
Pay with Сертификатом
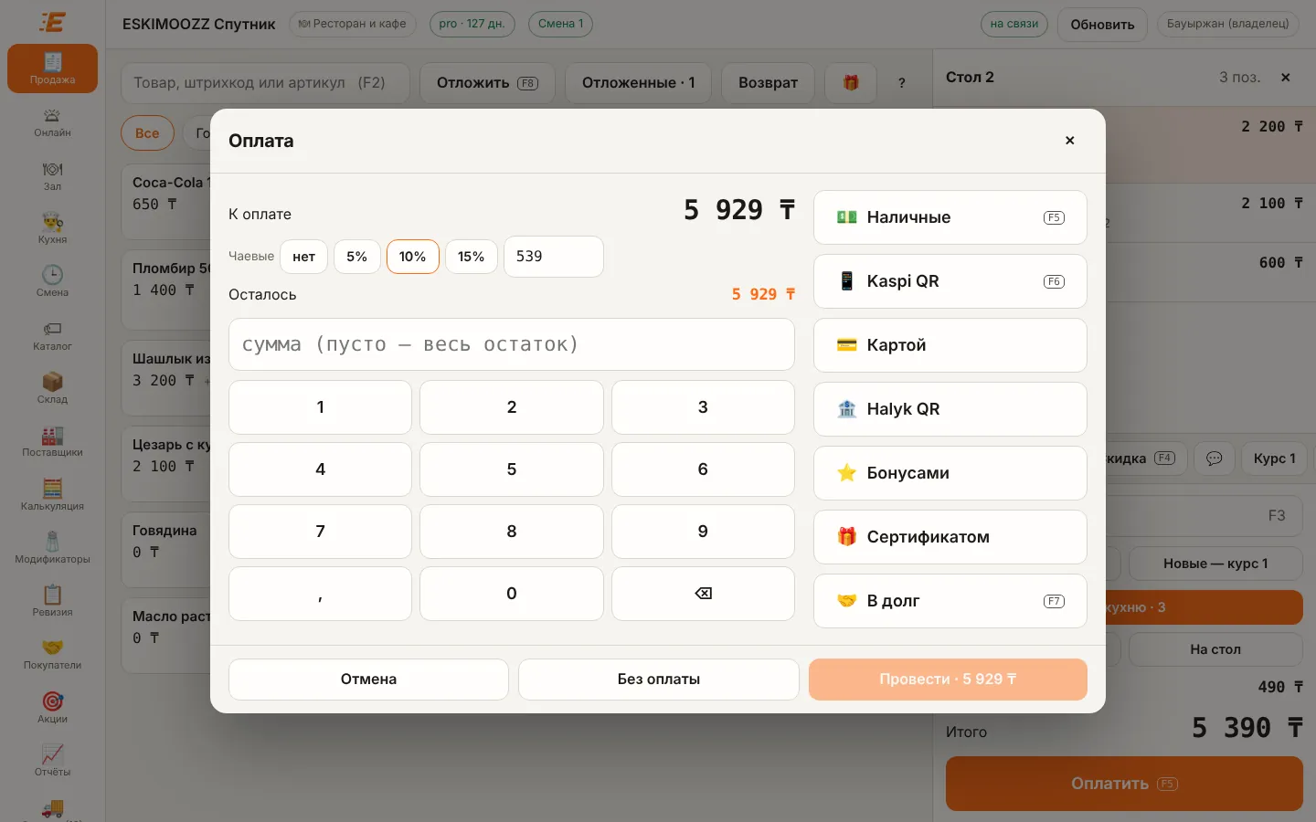950,537
